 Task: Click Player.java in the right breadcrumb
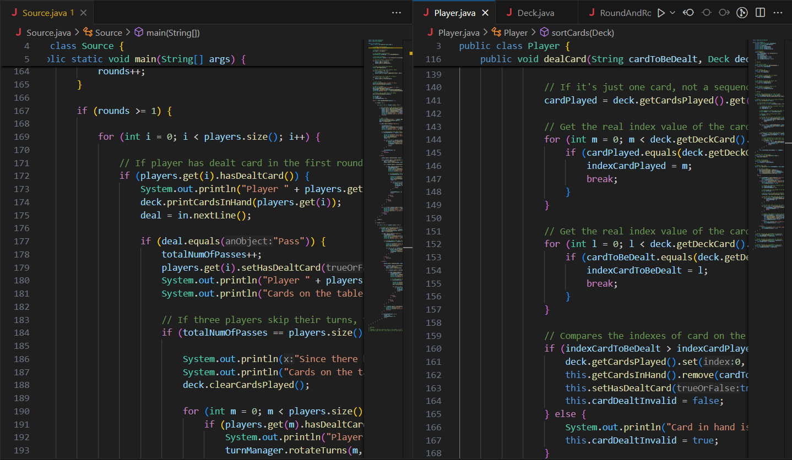(459, 33)
